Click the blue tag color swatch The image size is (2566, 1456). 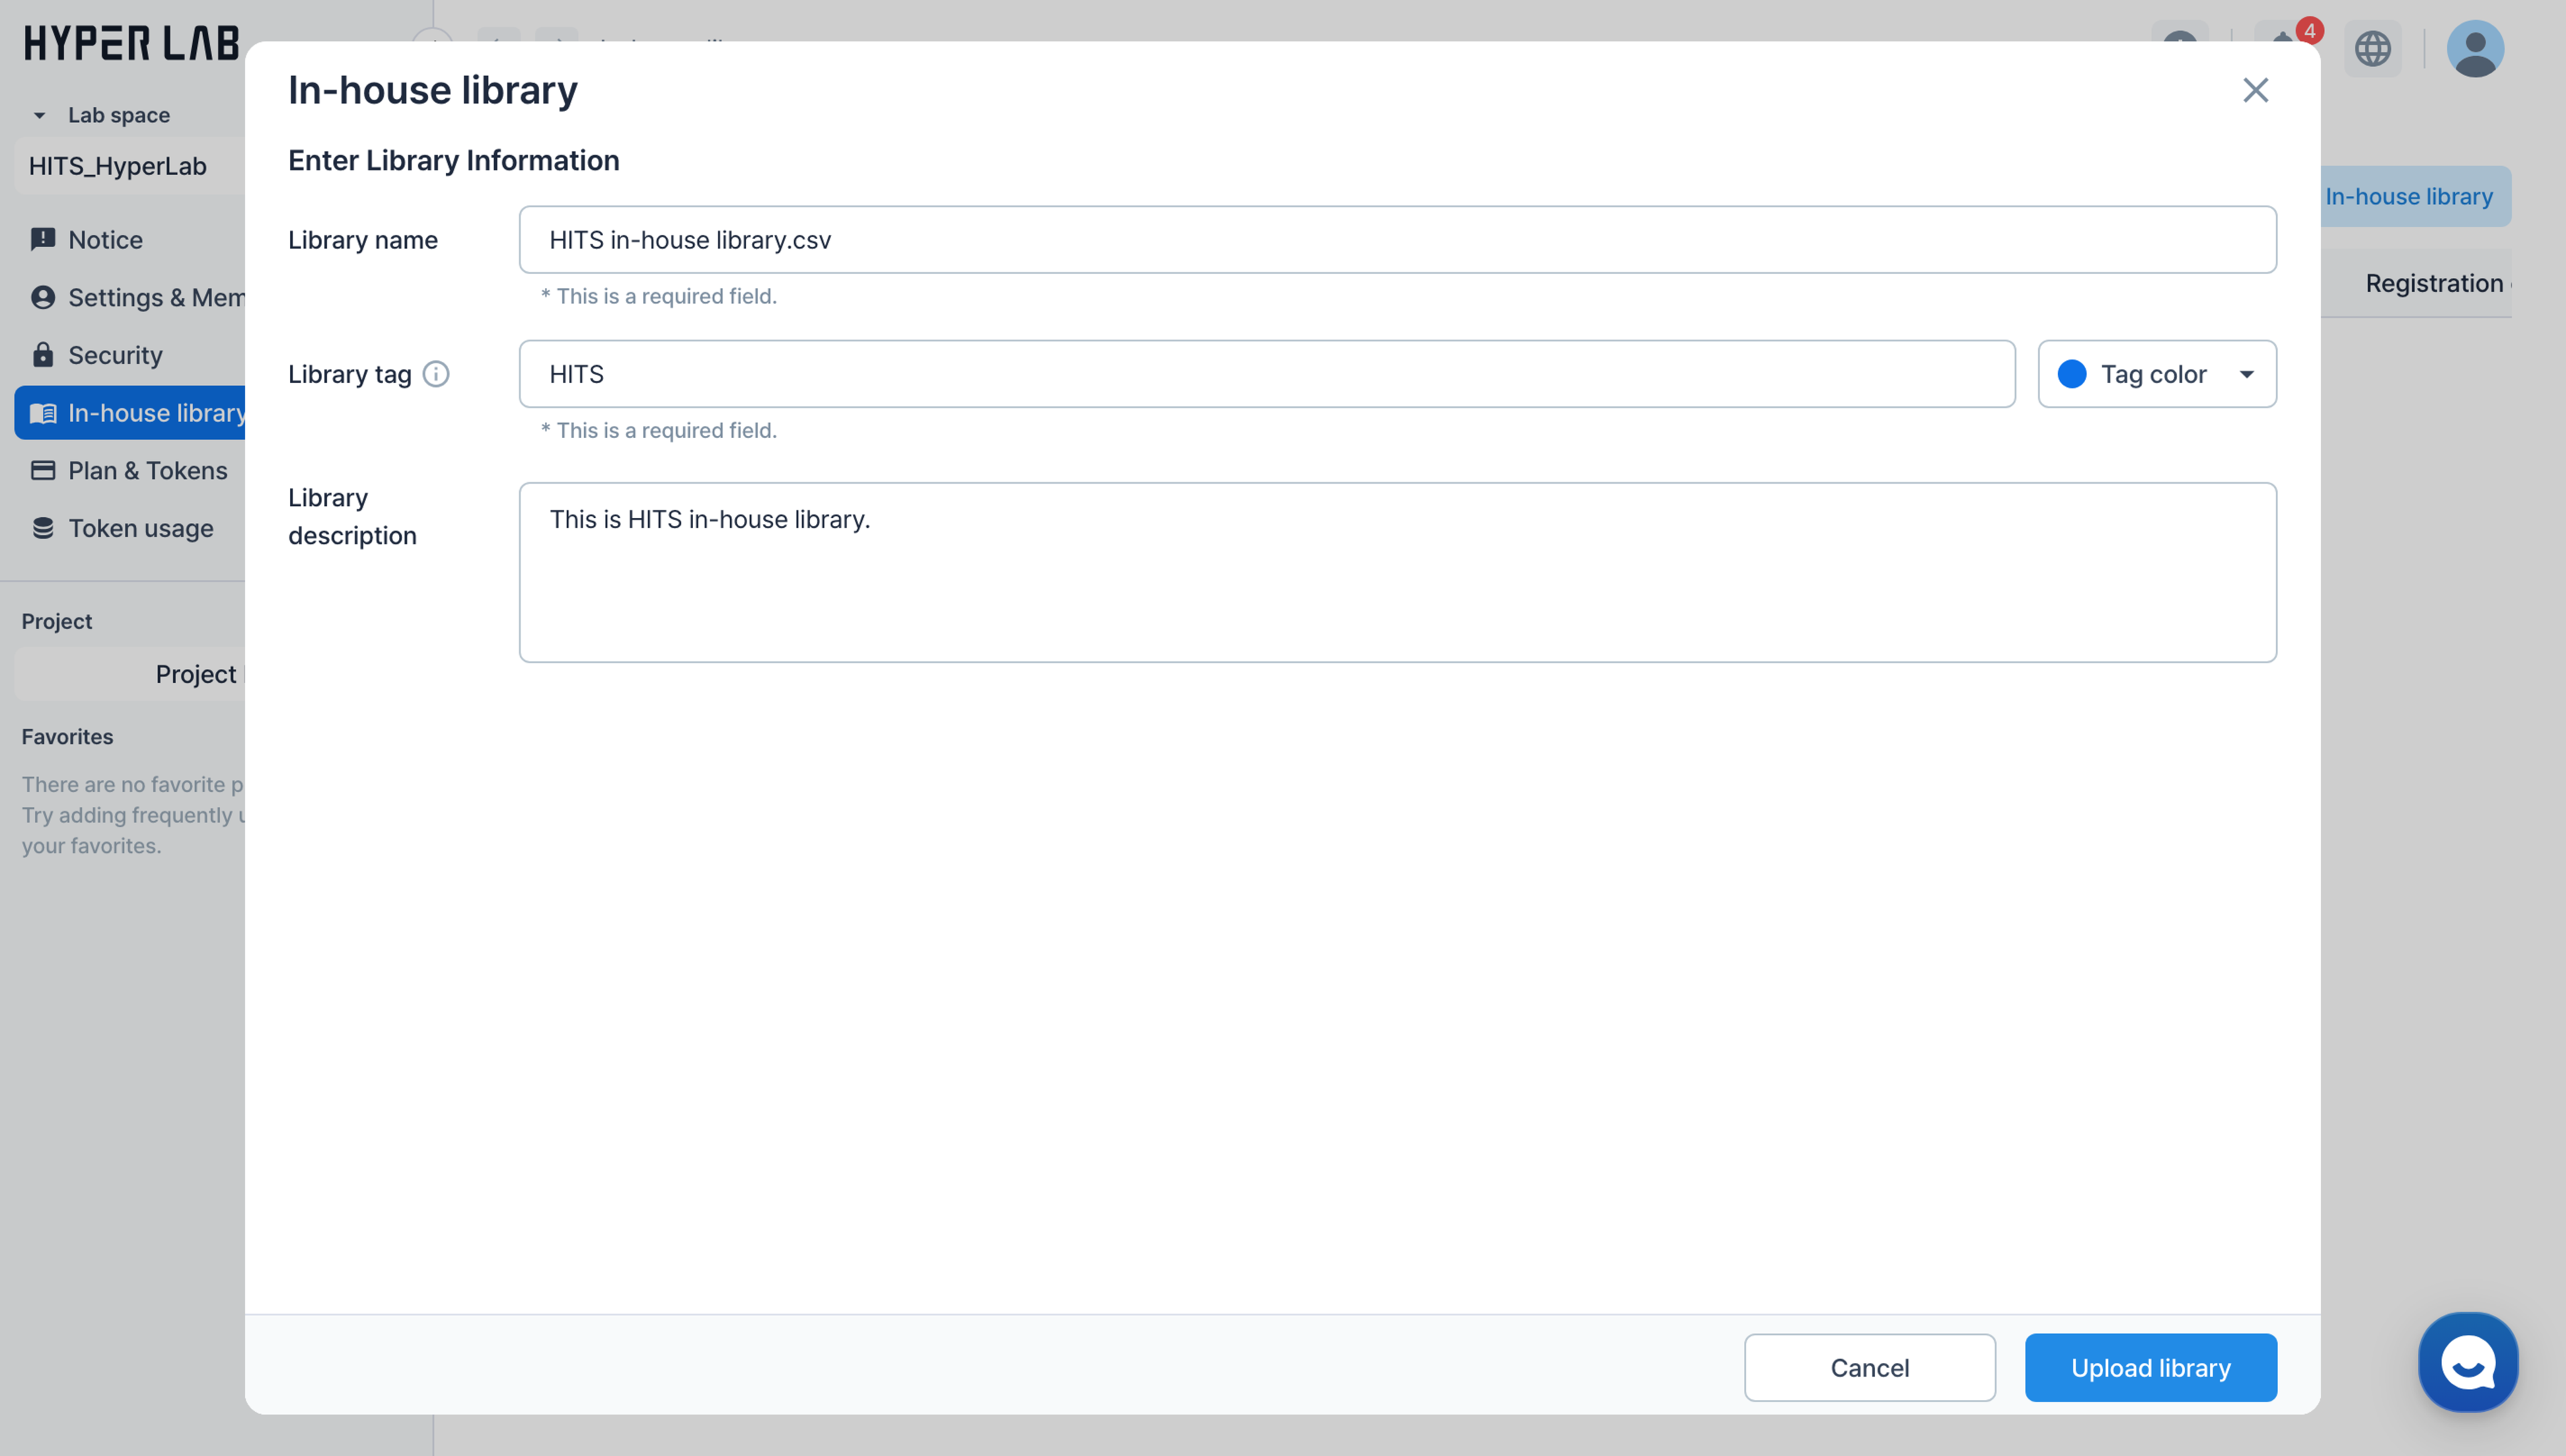[2072, 374]
